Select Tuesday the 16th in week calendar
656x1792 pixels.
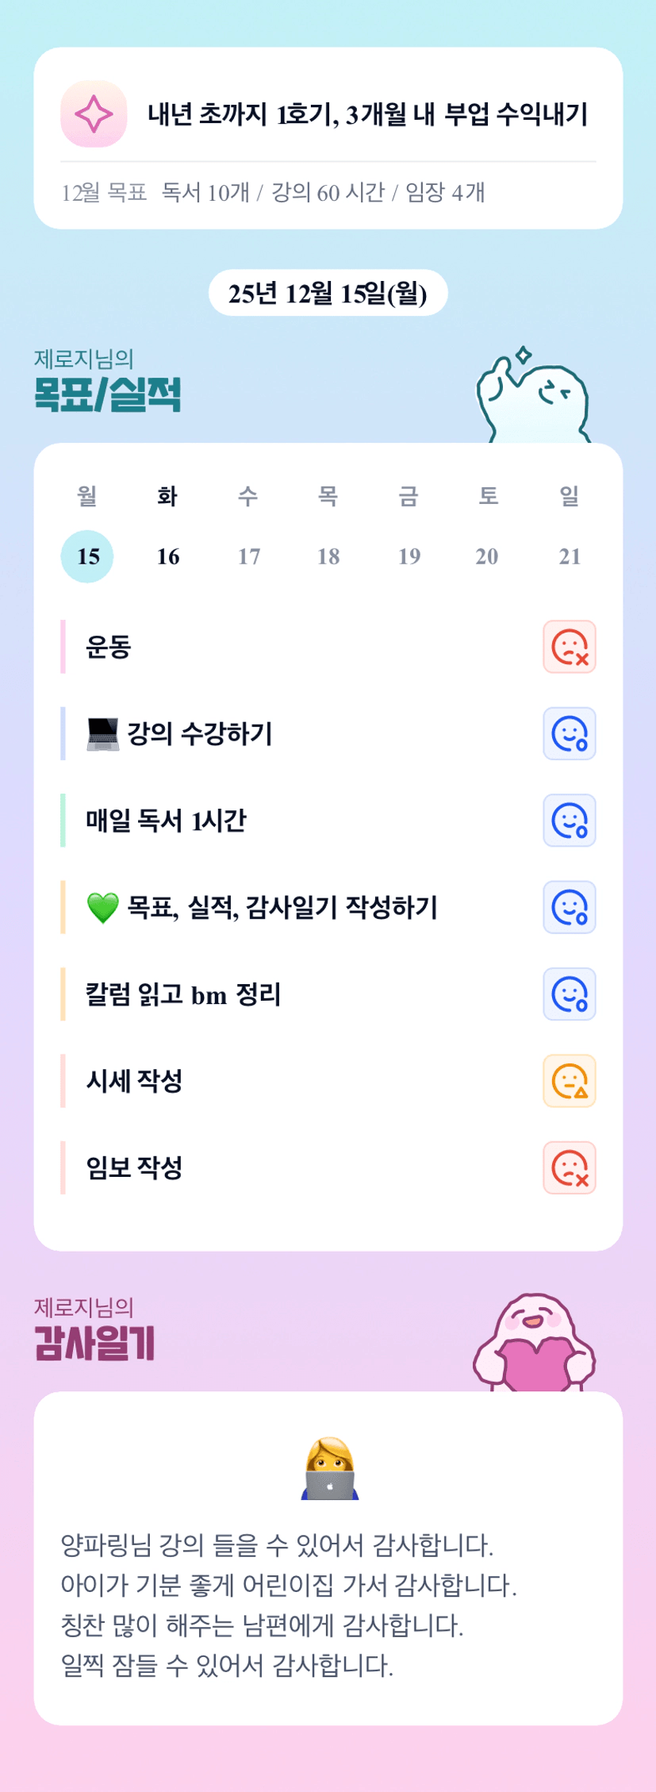point(167,556)
